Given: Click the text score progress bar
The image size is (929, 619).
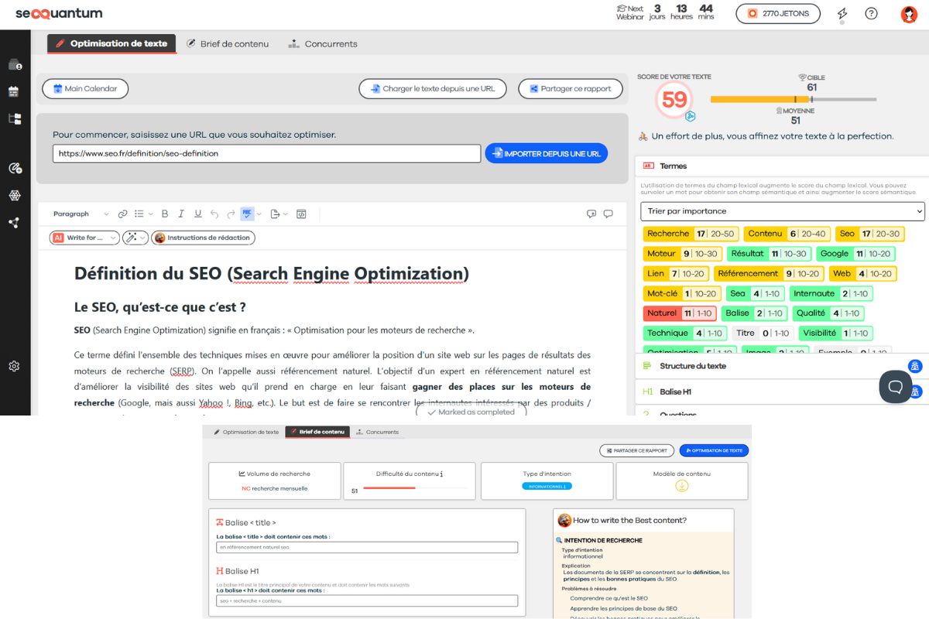Looking at the screenshot, I should pos(794,99).
